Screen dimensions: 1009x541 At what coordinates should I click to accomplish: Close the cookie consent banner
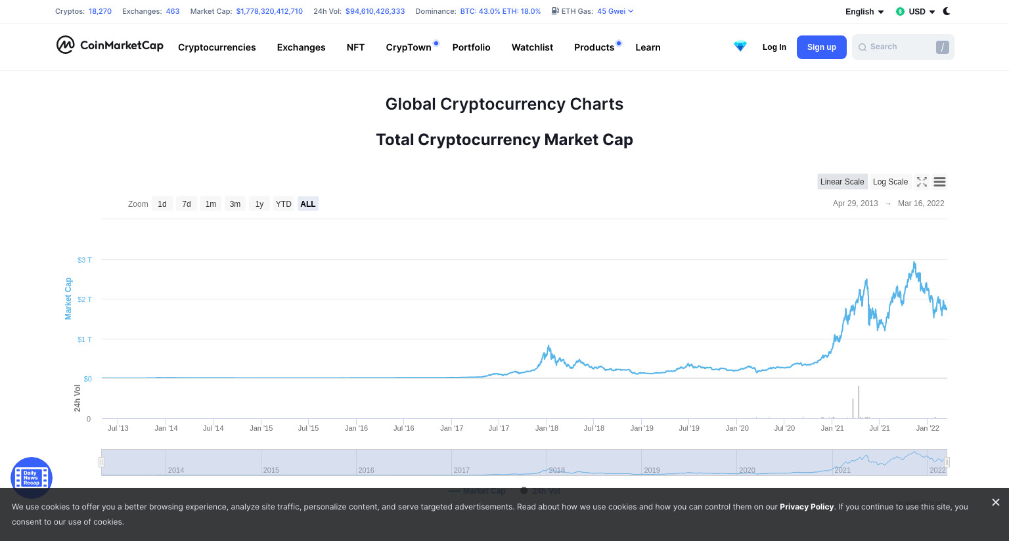pos(996,502)
